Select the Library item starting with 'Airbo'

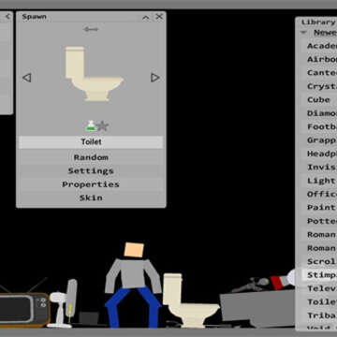319,59
